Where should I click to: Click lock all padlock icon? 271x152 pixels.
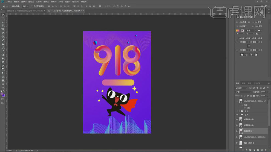point(254,96)
